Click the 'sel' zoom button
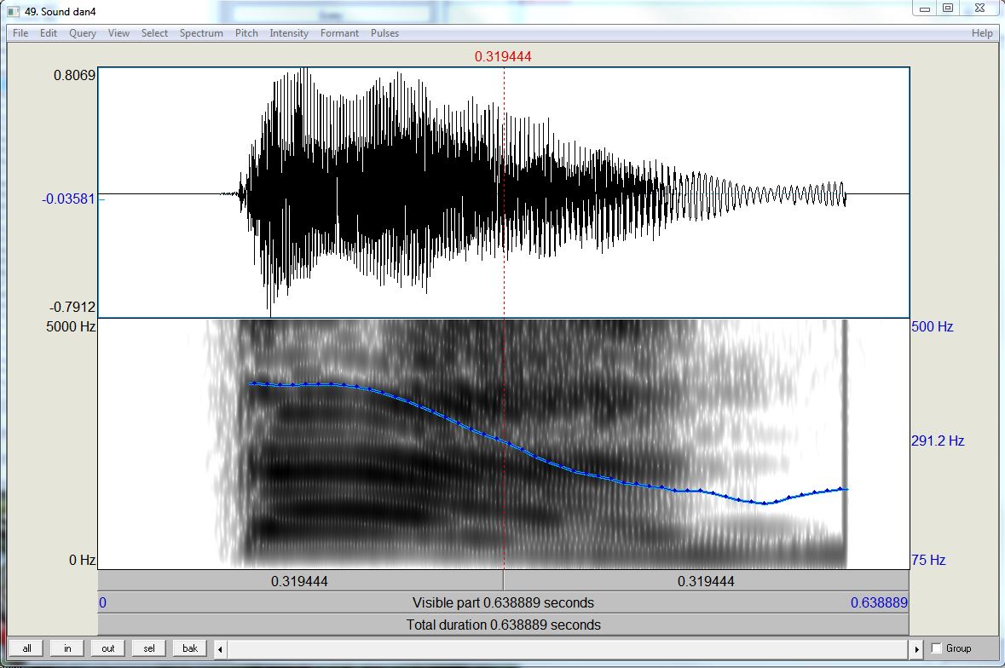The height and width of the screenshot is (668, 1005). tap(149, 648)
